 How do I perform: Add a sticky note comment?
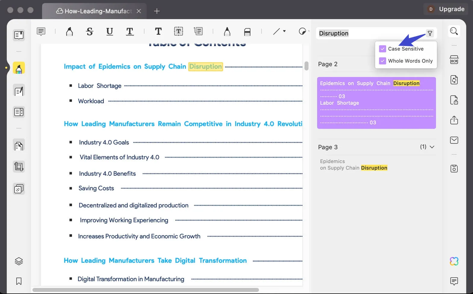(41, 31)
